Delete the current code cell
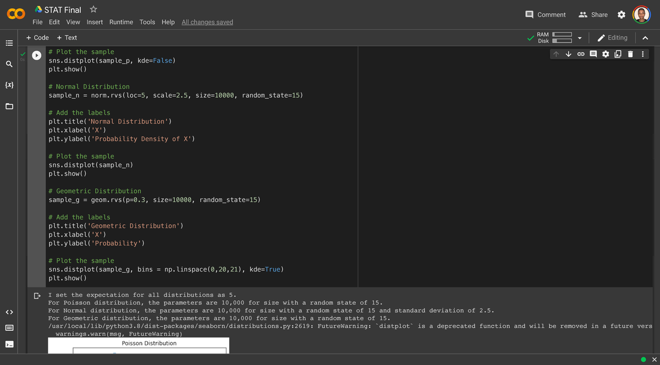Screen dimensions: 660x365 pos(630,53)
